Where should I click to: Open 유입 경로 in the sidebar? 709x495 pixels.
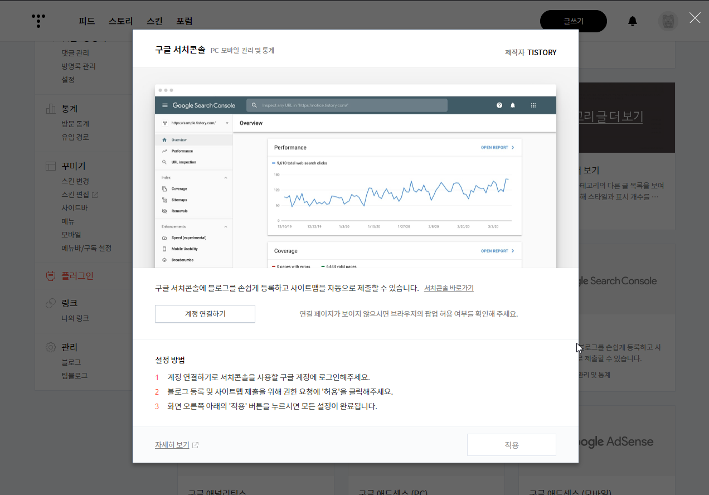[75, 137]
